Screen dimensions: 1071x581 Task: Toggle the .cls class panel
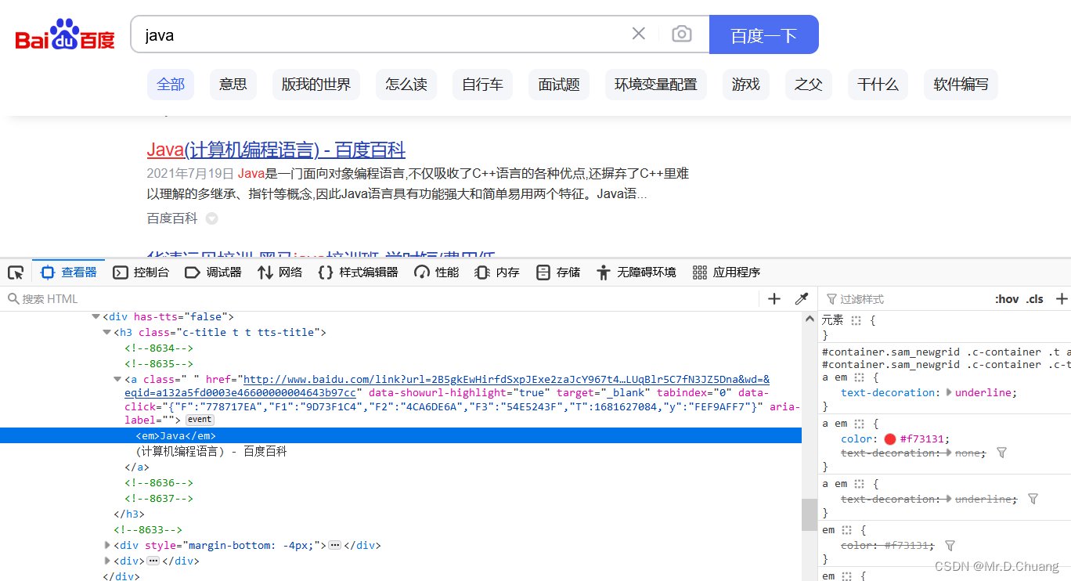[x=1035, y=299]
